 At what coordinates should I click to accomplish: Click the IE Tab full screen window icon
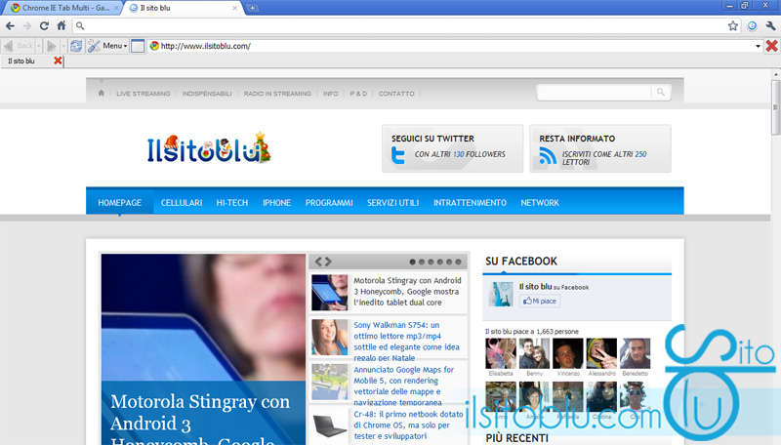[x=138, y=46]
